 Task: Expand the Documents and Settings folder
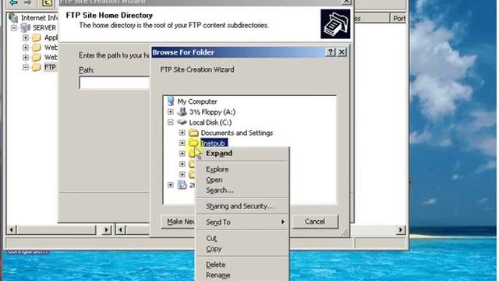[x=182, y=133]
